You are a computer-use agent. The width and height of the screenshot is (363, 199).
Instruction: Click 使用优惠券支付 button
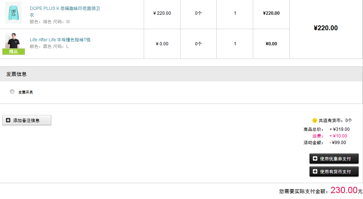pos(334,159)
